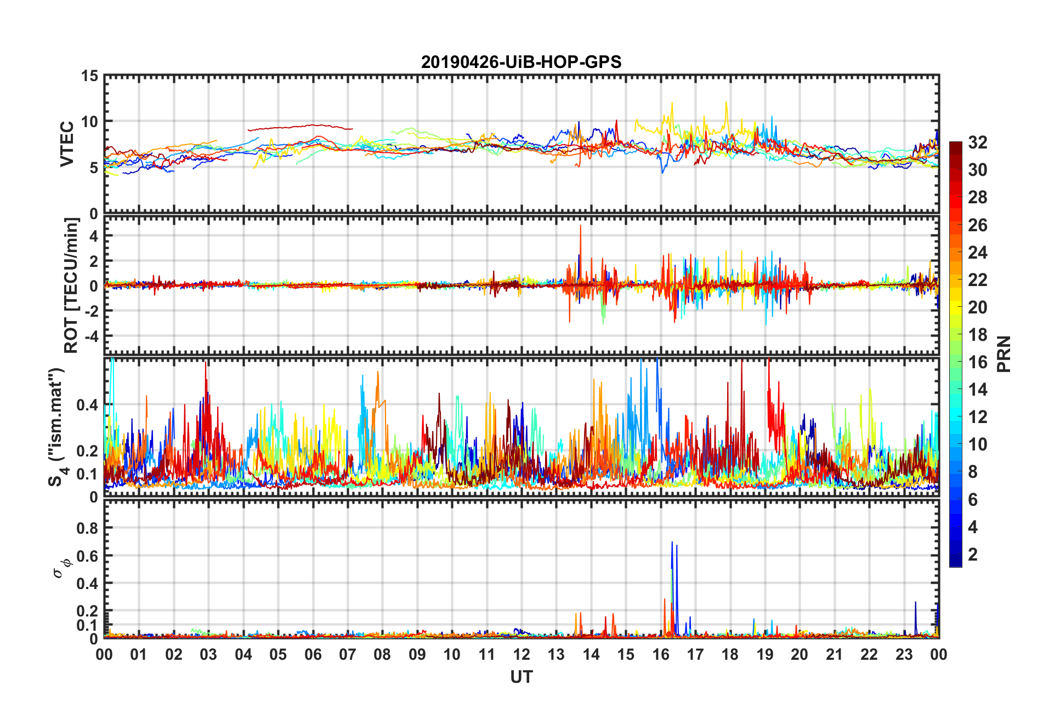Screen dimensions: 1043x708
Task: Click the colorbar tick label 16
Action: [977, 362]
